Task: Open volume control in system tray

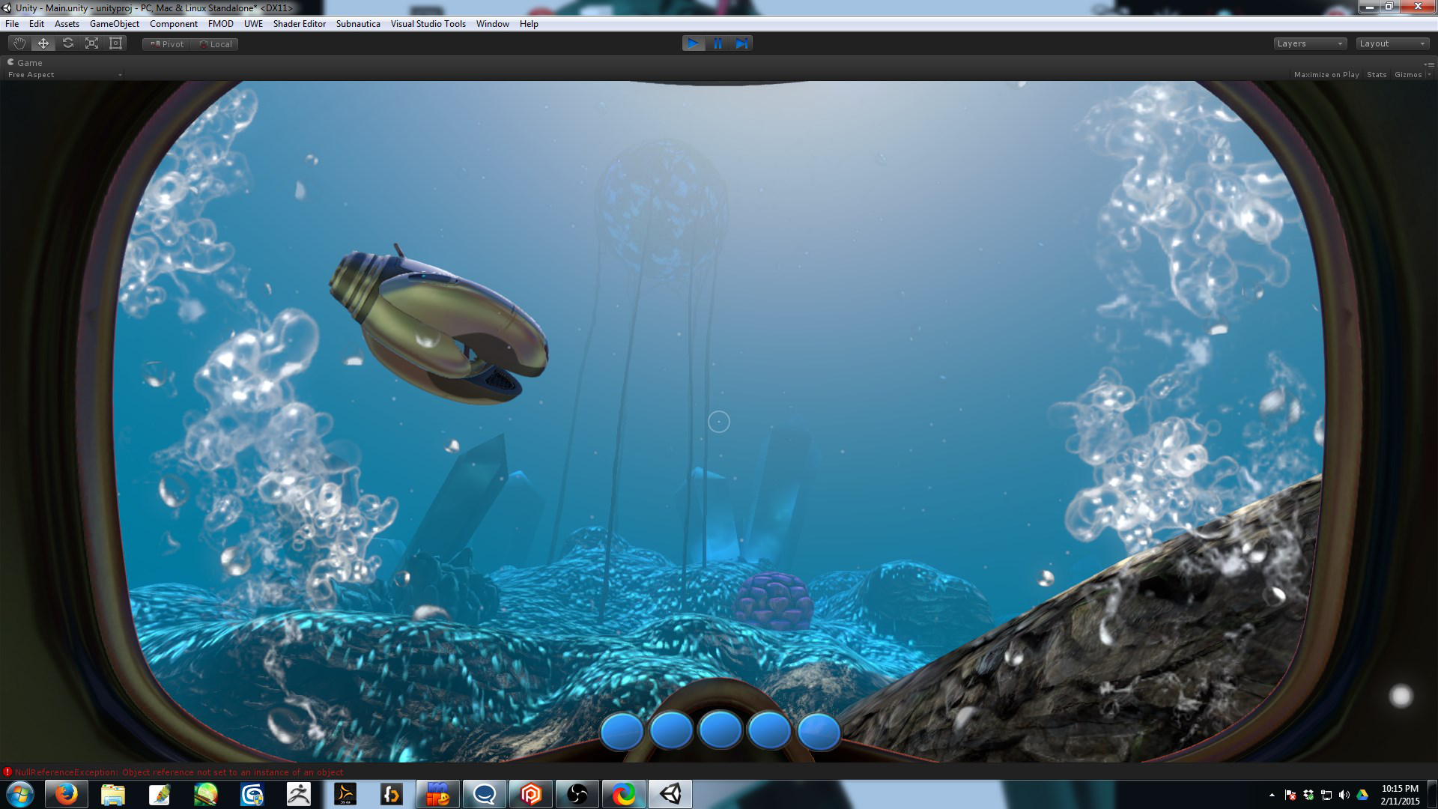Action: [1344, 795]
